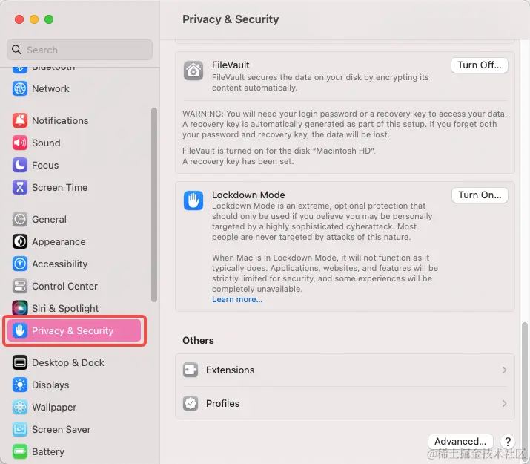
Task: Click the Accessibility icon in sidebar
Action: click(x=20, y=264)
